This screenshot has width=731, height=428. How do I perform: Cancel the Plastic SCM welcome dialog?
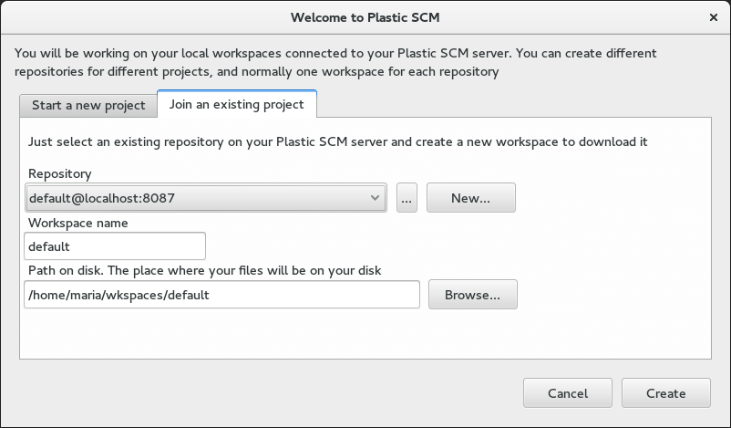(x=567, y=393)
